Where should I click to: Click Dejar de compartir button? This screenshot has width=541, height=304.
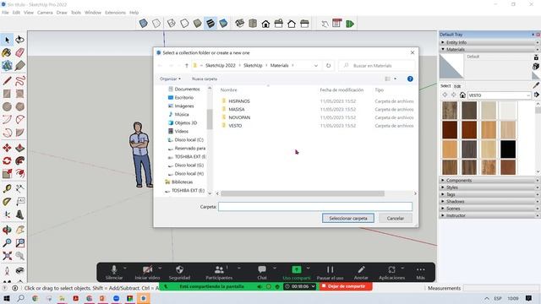click(x=346, y=286)
